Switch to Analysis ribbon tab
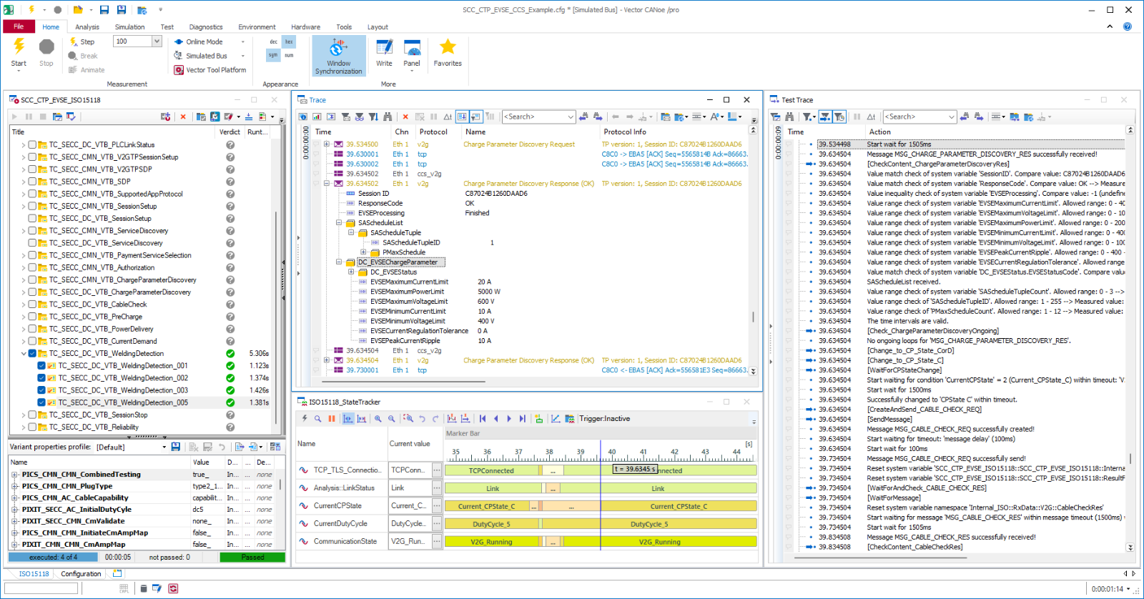Image resolution: width=1144 pixels, height=599 pixels. pyautogui.click(x=87, y=27)
